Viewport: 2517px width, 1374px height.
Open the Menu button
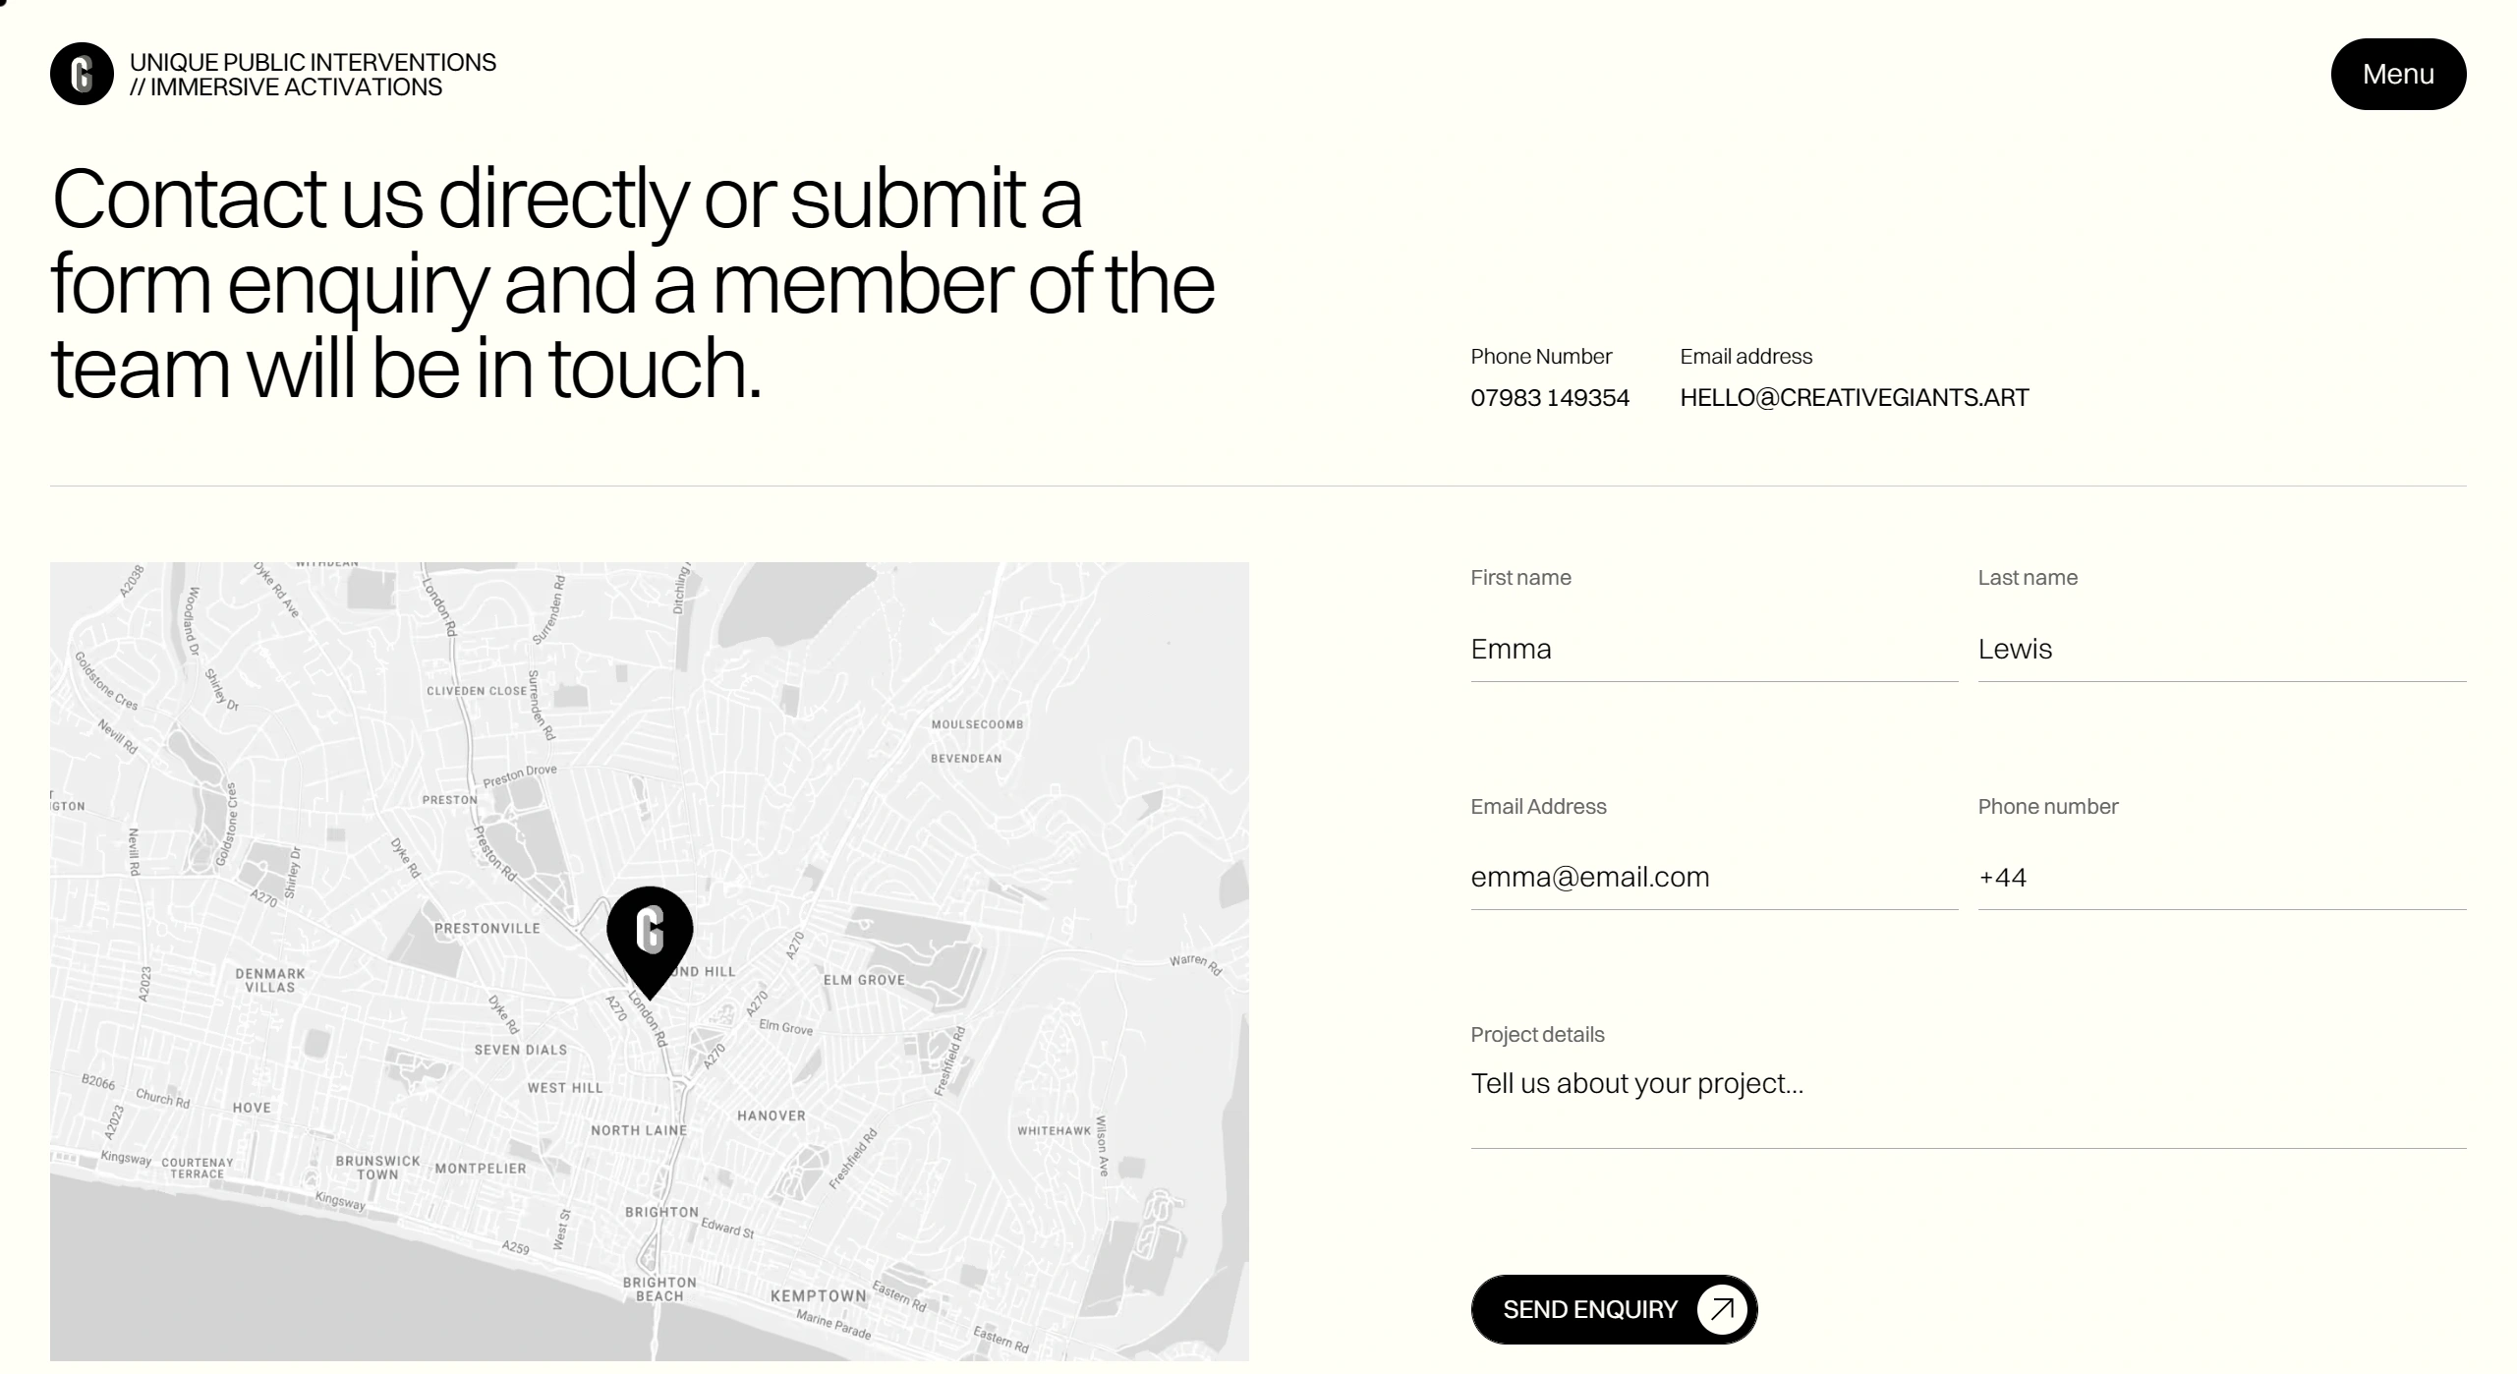(2397, 75)
